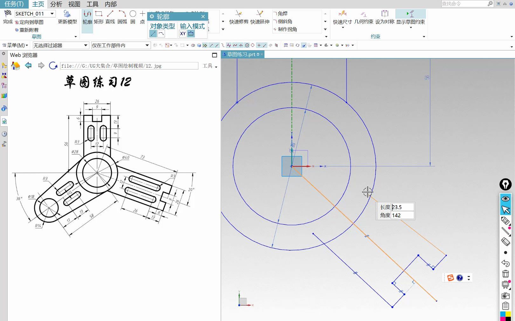Expand the 草图 group dropdown arrow
The image size is (515, 321).
click(x=76, y=37)
